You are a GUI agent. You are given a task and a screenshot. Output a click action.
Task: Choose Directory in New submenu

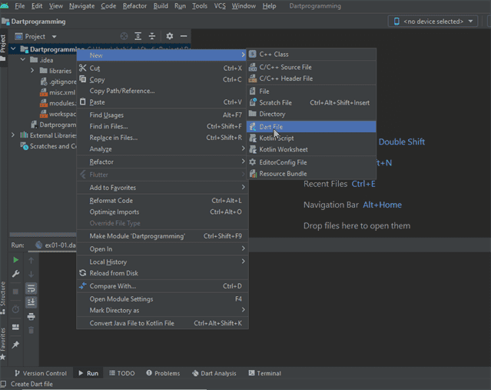(311, 114)
